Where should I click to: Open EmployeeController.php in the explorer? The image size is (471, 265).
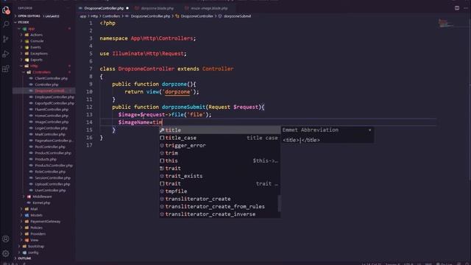tap(54, 97)
